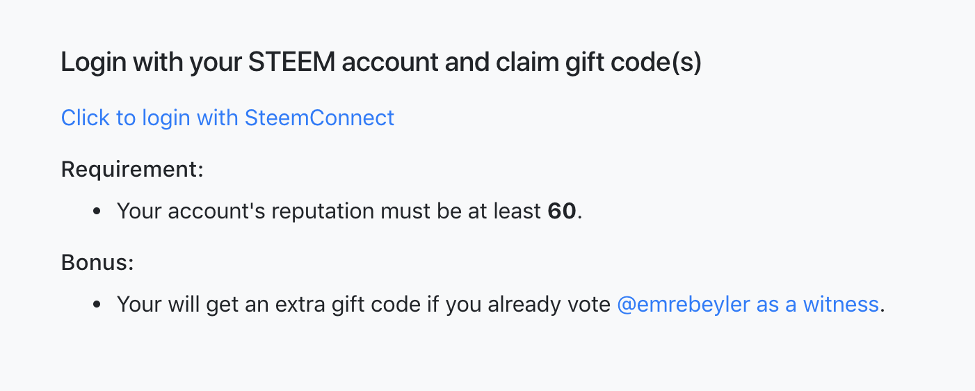The height and width of the screenshot is (391, 975).
Task: Click the login with SteemConnect link
Action: click(227, 118)
